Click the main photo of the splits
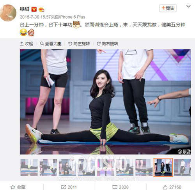This screenshot has height=190, width=195. coord(105,102)
